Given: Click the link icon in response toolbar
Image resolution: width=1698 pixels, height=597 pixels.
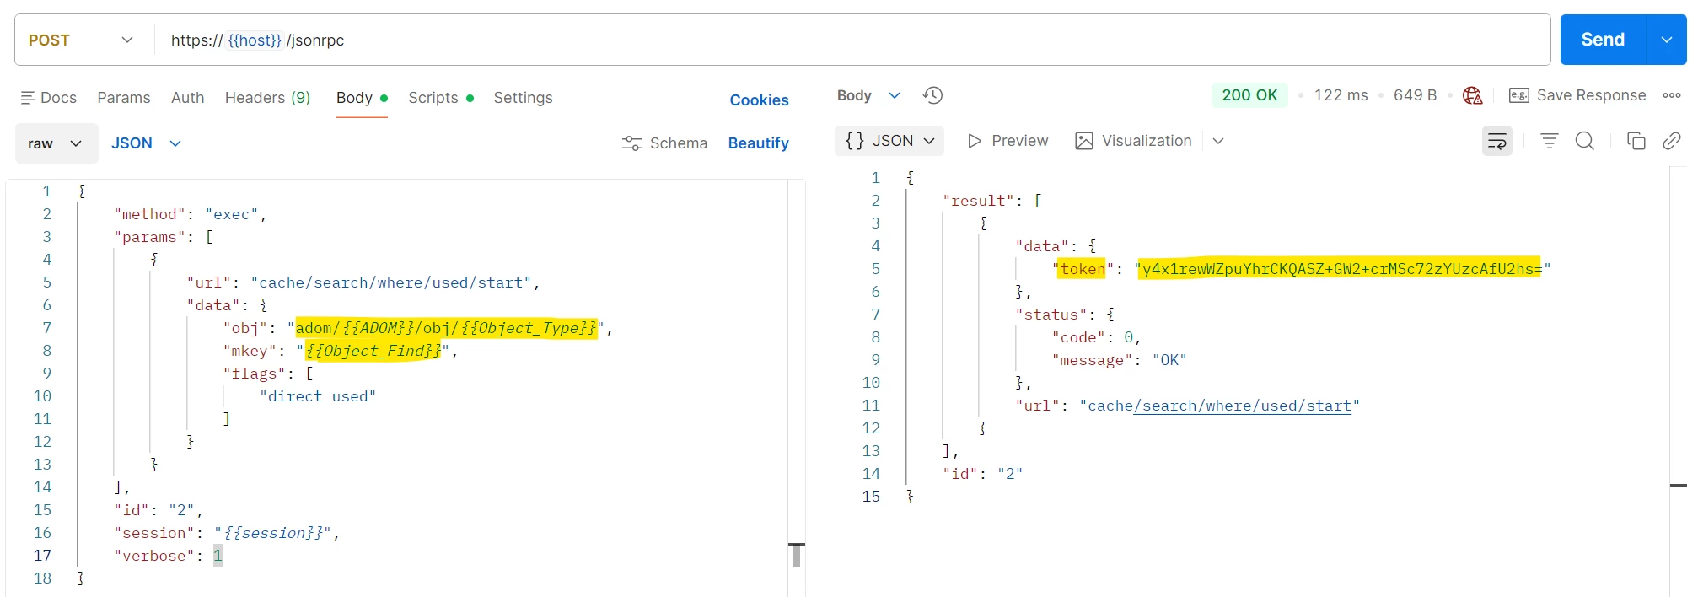Looking at the screenshot, I should [1672, 141].
